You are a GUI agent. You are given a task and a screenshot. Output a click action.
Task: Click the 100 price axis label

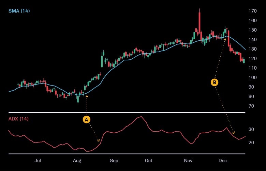(253, 77)
